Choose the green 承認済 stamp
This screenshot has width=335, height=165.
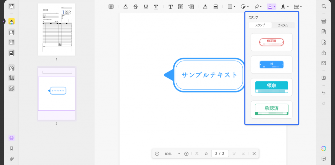click(x=272, y=109)
